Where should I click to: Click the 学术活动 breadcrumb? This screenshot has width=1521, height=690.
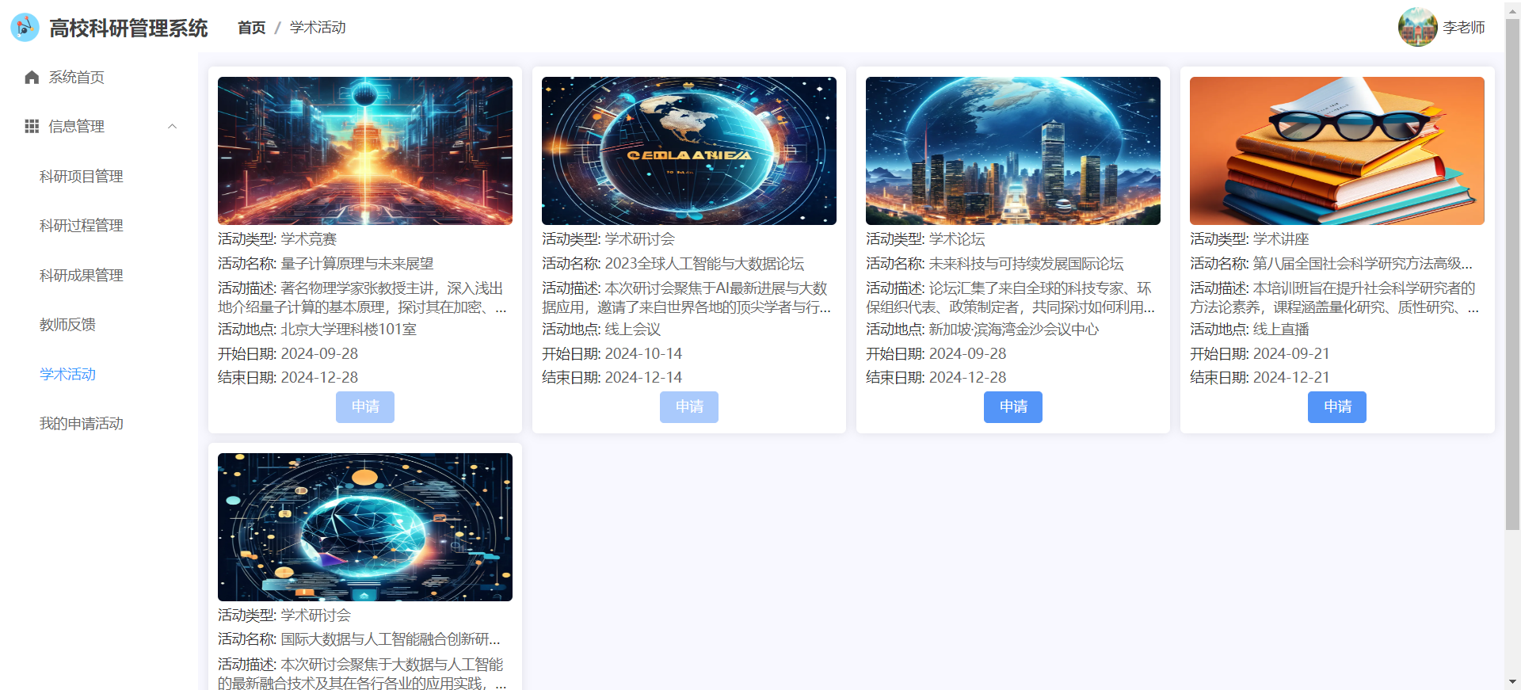pos(318,28)
